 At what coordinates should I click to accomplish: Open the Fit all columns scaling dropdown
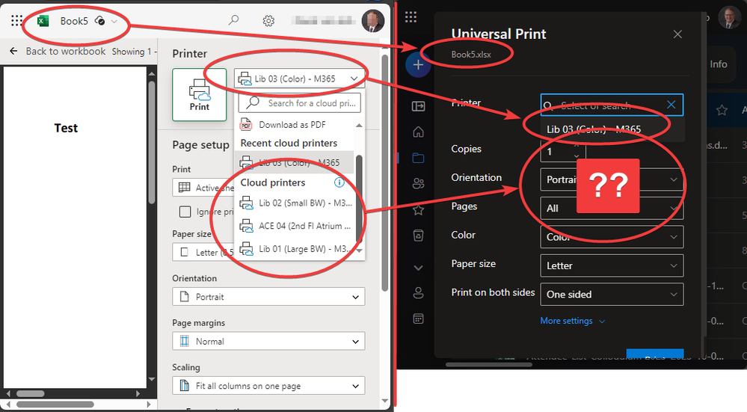pos(268,386)
